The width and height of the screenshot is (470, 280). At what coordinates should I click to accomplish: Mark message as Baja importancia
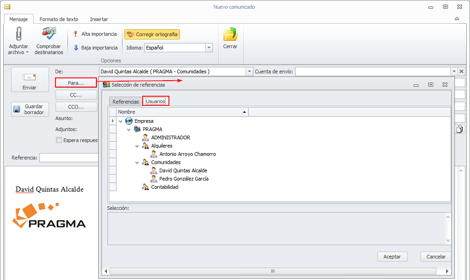tap(95, 48)
